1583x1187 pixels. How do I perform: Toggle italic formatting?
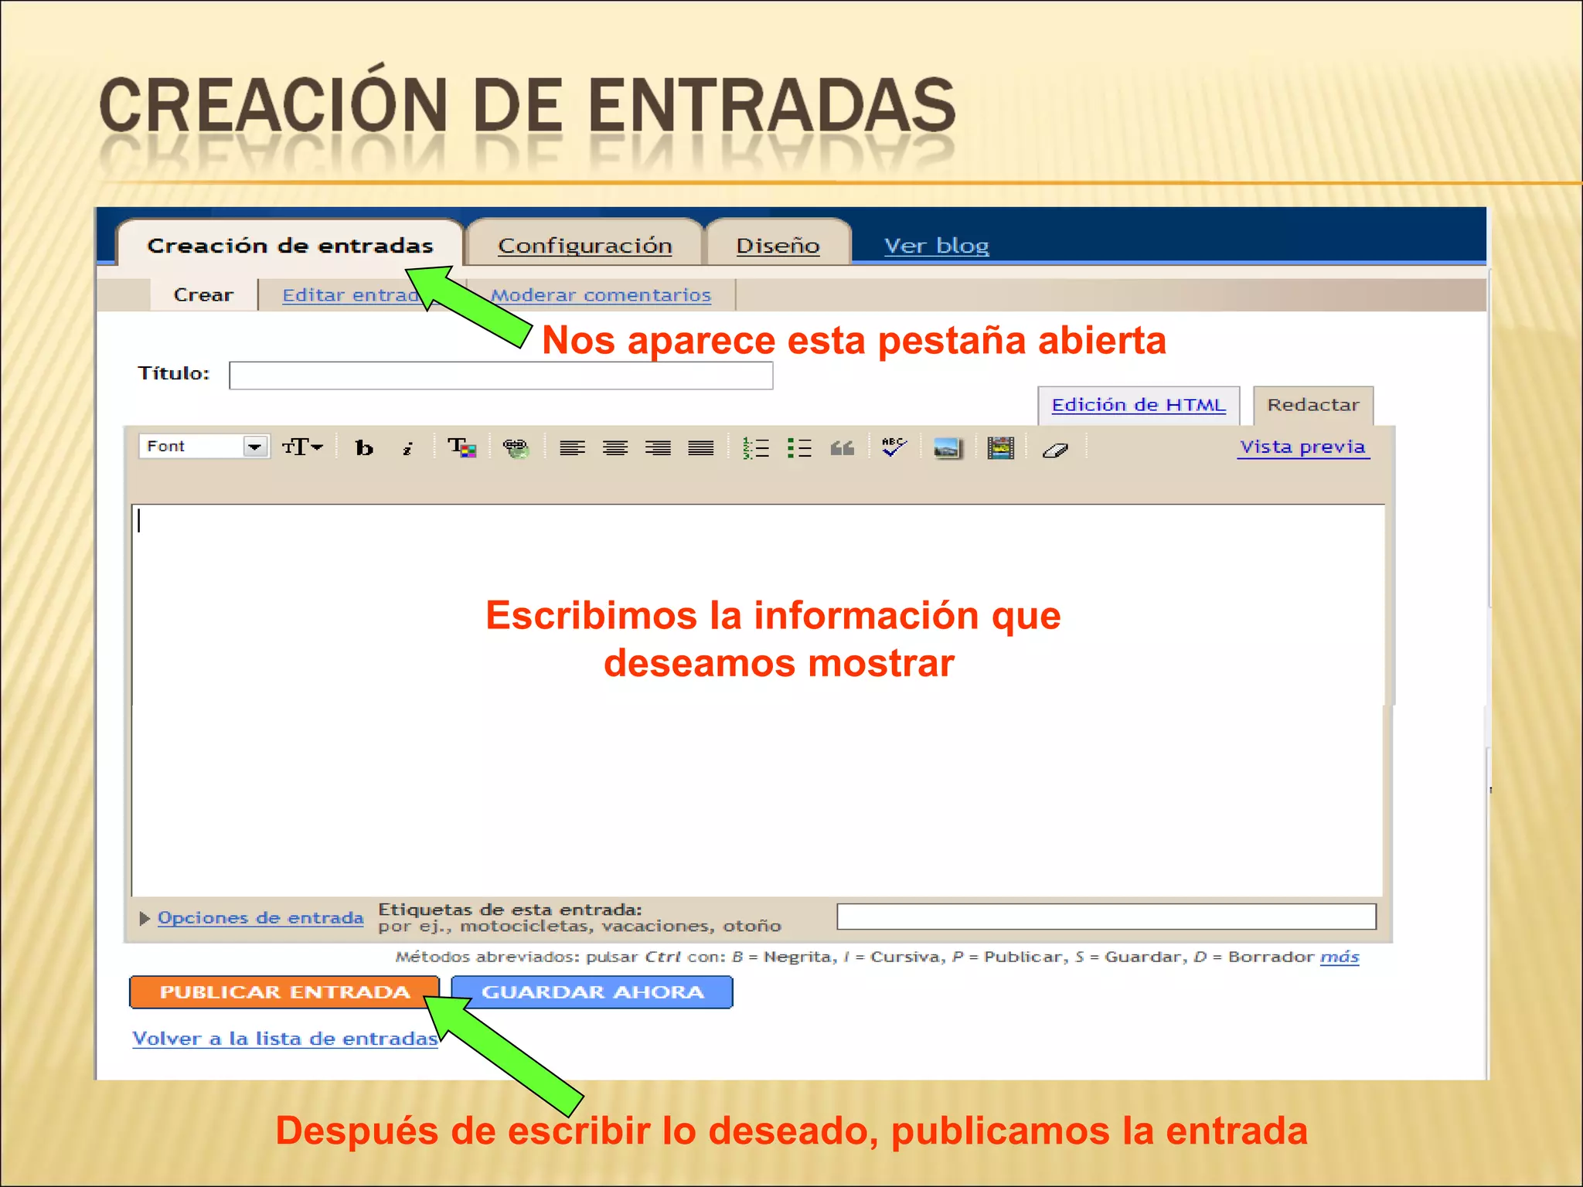point(407,448)
